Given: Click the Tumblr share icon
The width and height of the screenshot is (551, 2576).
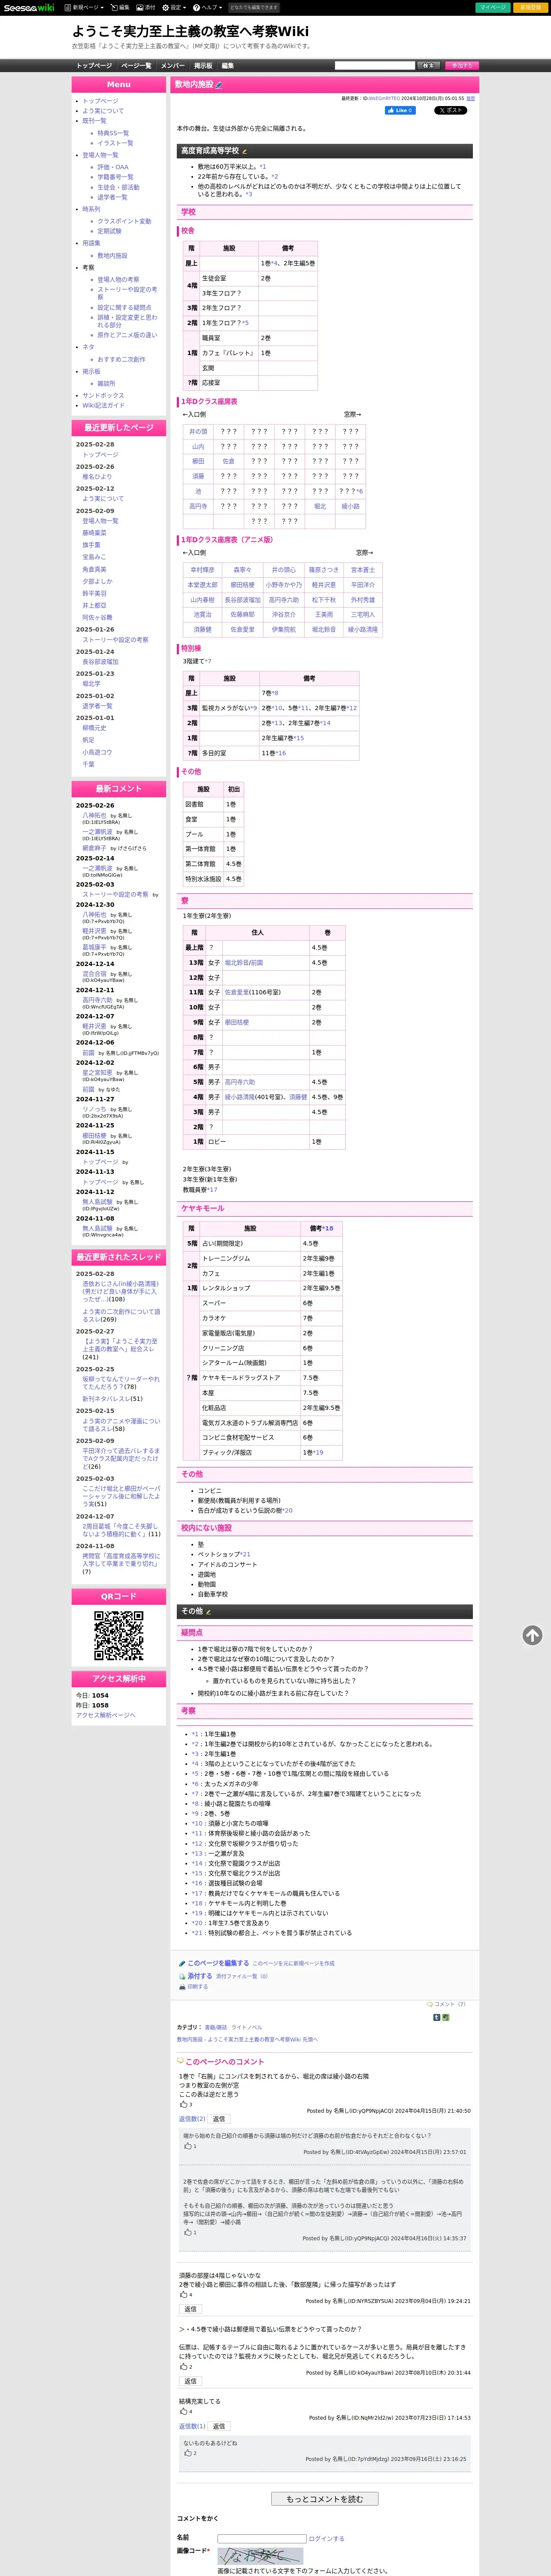Looking at the screenshot, I should [x=436, y=2017].
